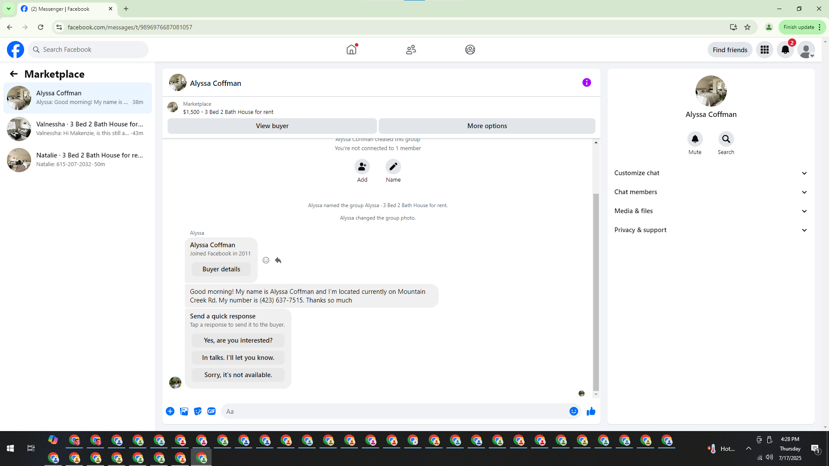Screen dimensions: 829x466
Task: Open more actions with the plus icon
Action: 170,411
